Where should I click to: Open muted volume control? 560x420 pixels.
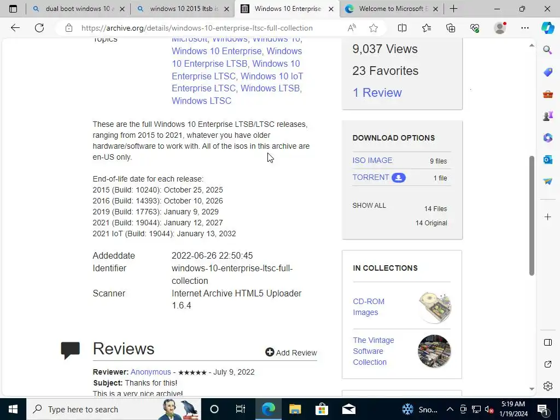[x=489, y=409]
